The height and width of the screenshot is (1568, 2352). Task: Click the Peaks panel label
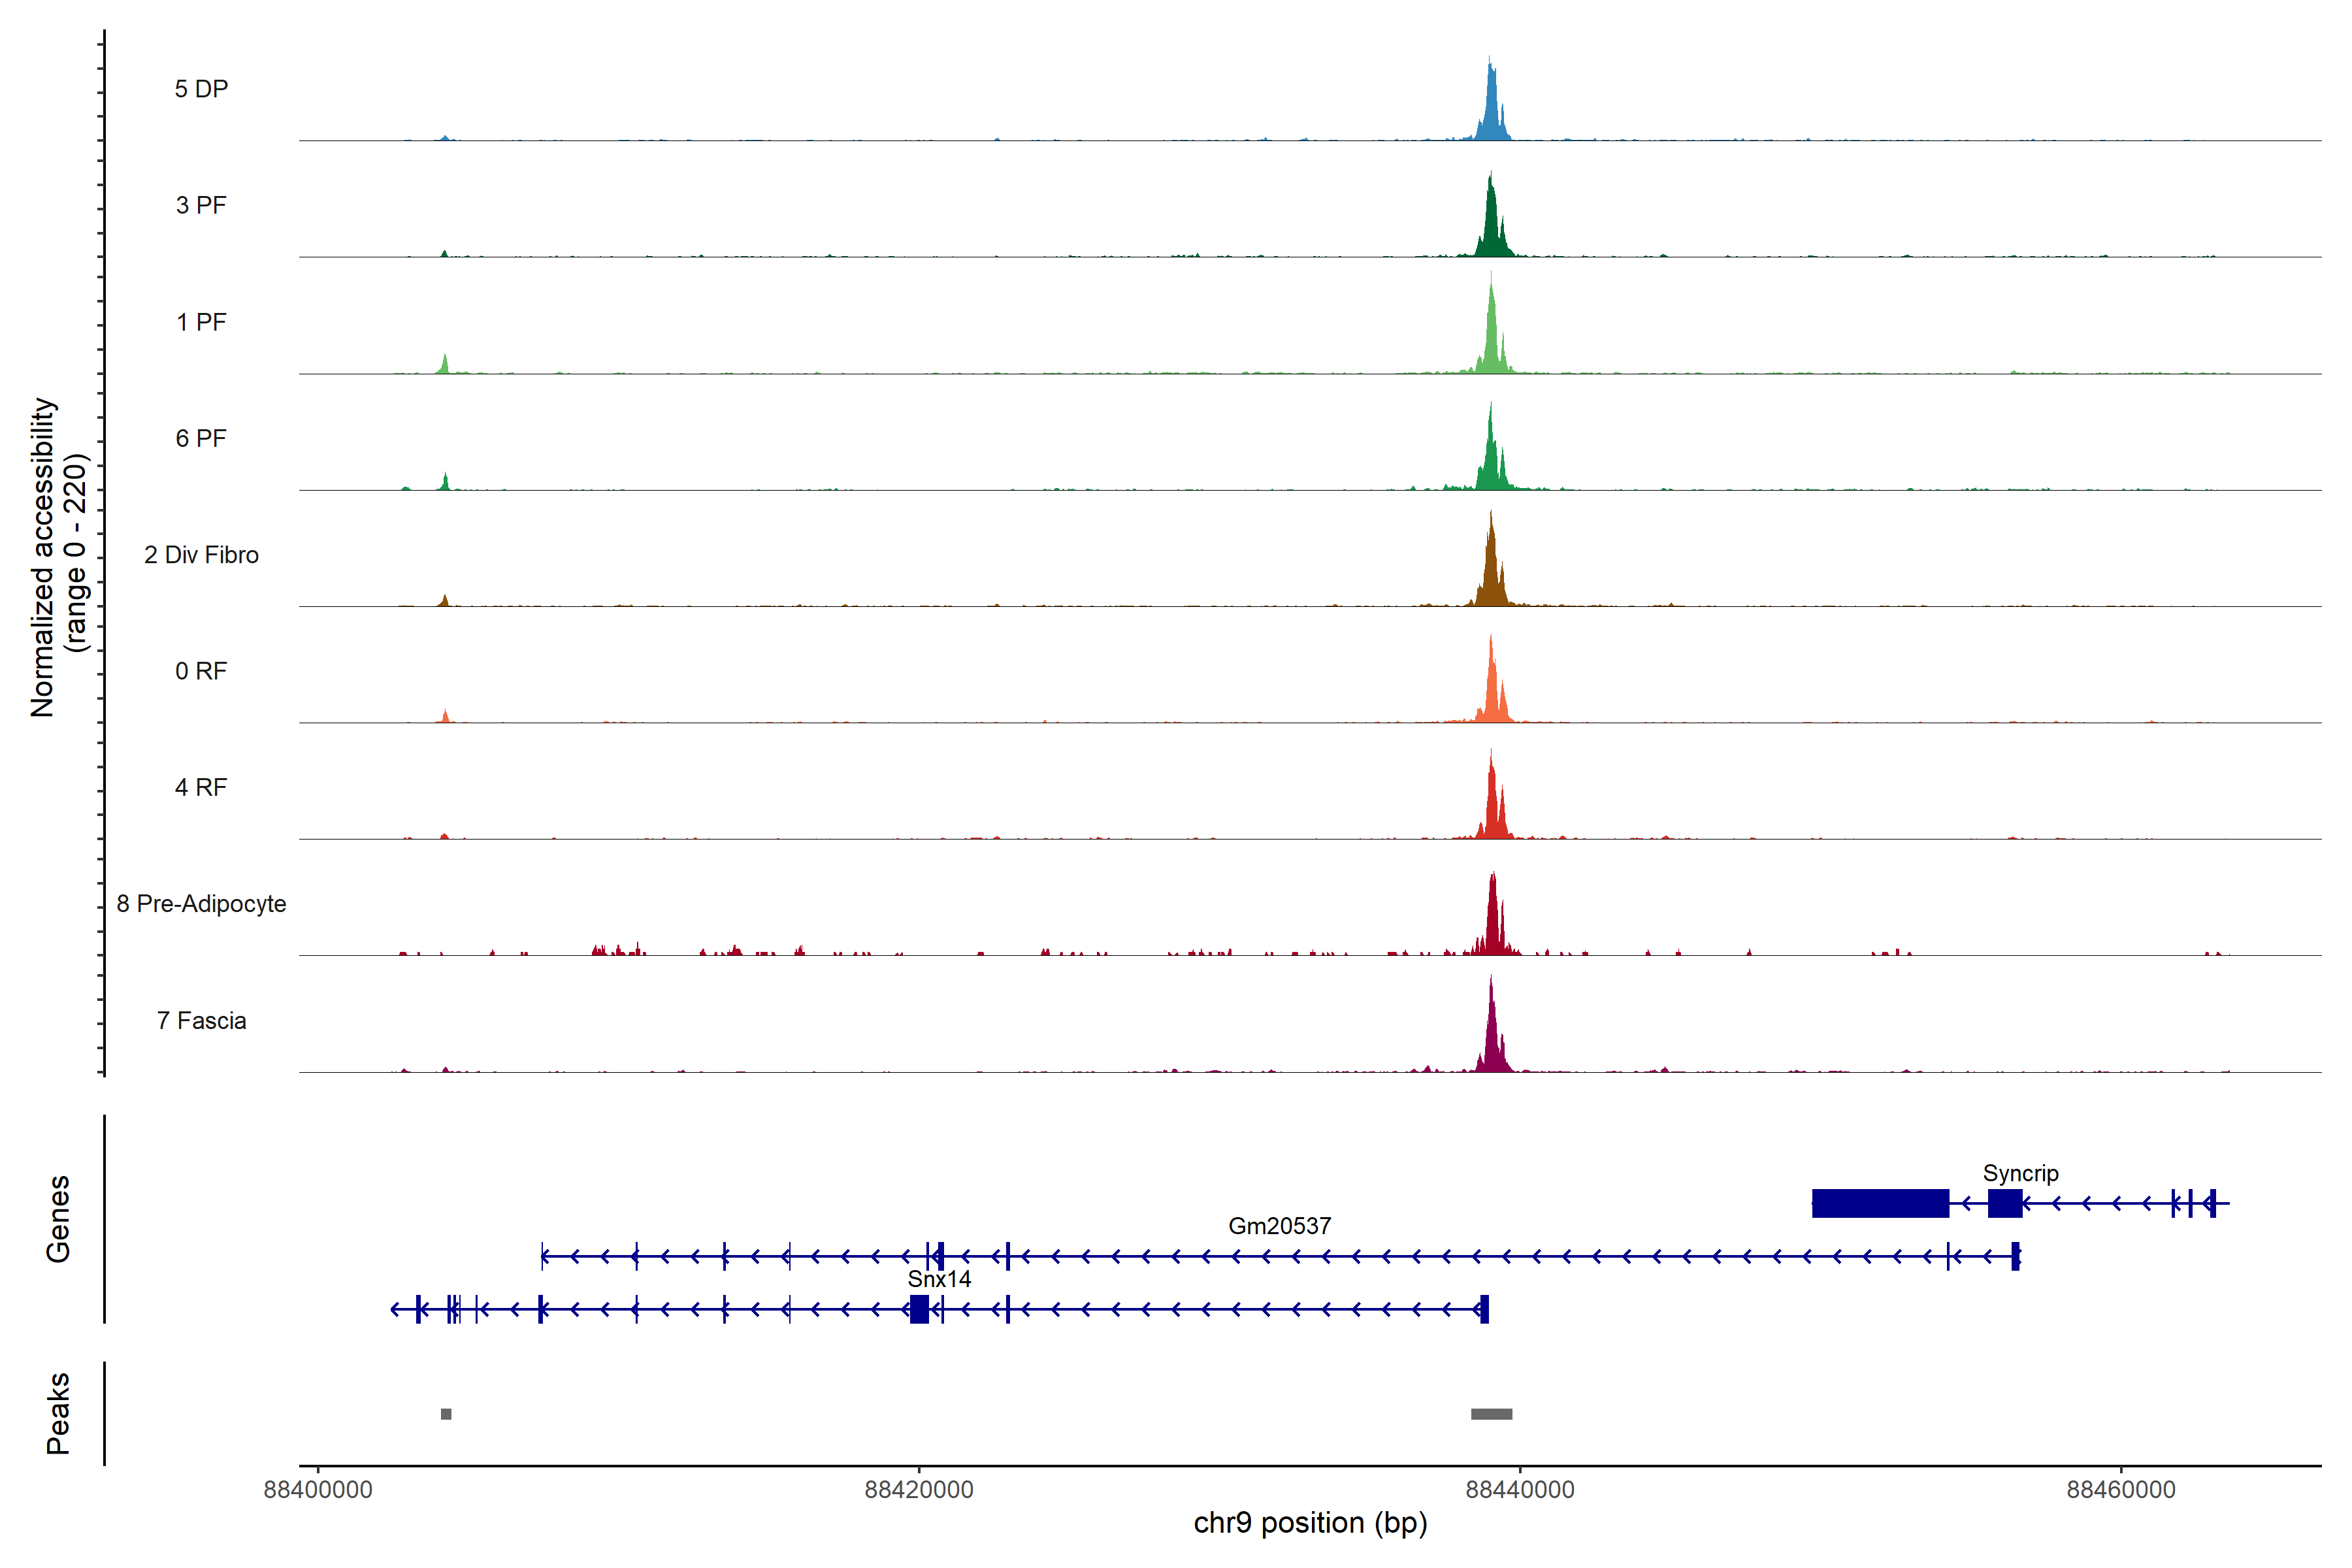(x=58, y=1413)
